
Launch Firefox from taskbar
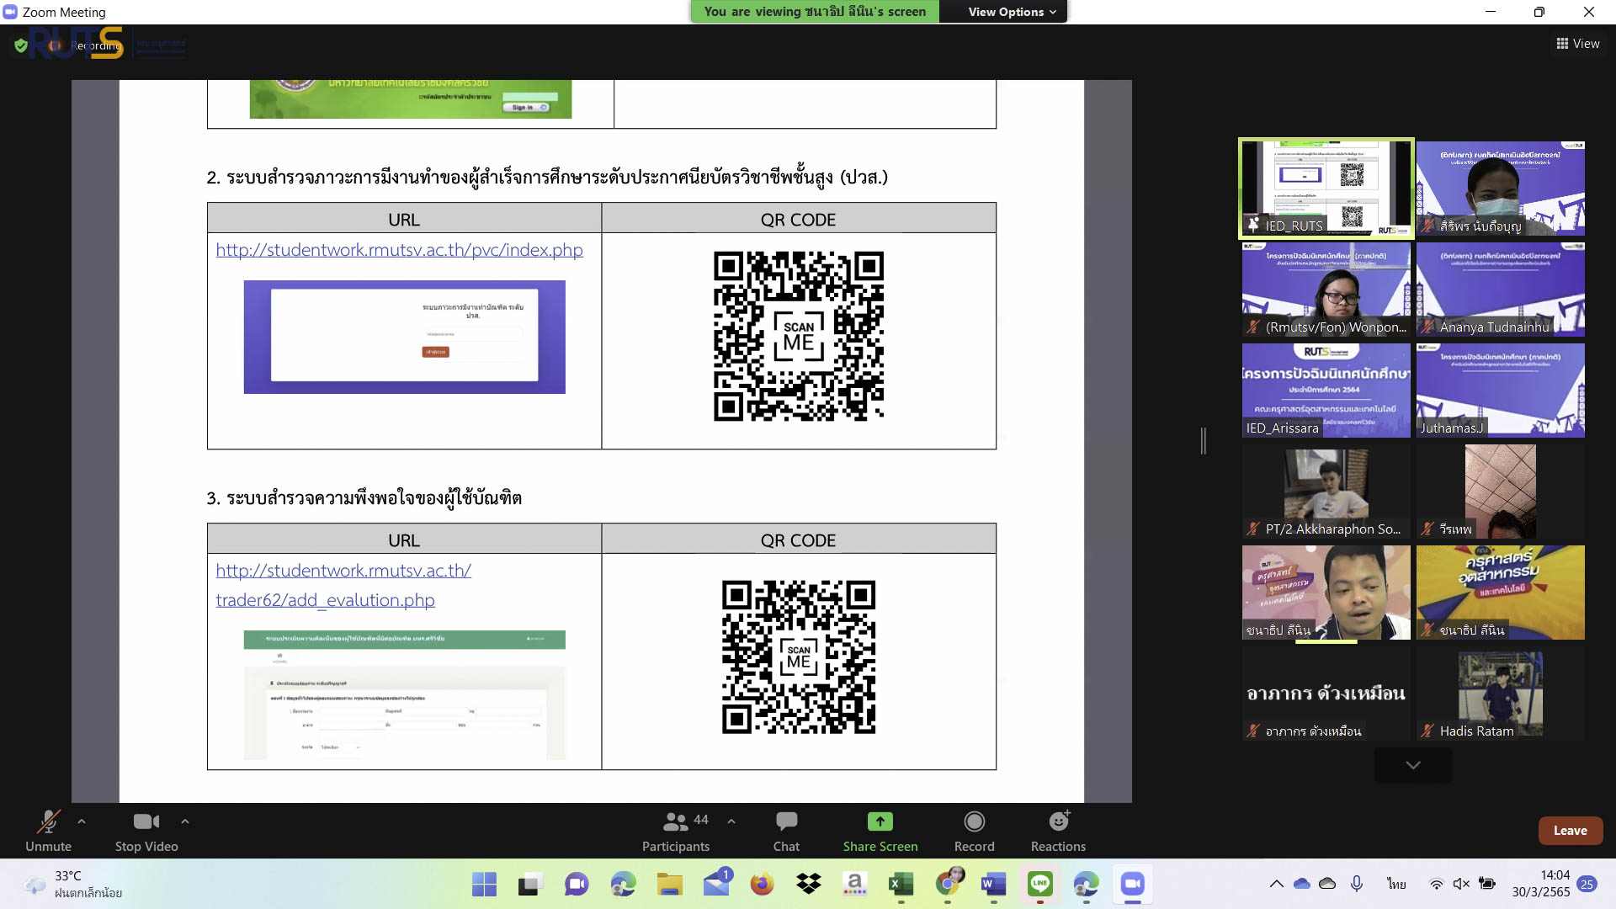(x=763, y=885)
